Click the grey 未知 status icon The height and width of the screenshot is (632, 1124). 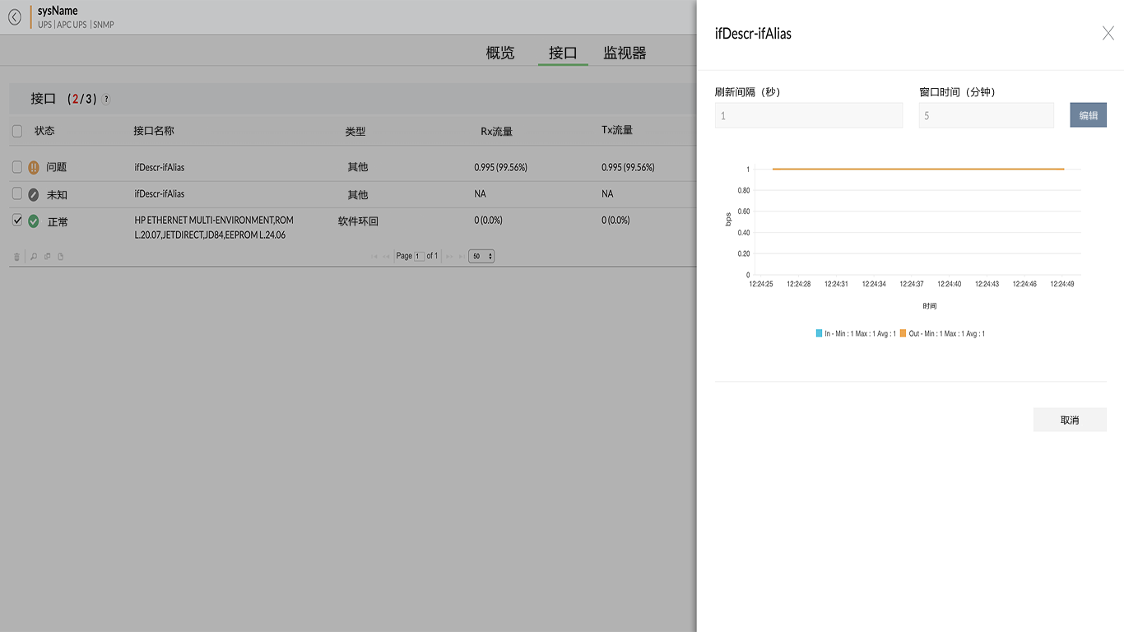point(34,195)
